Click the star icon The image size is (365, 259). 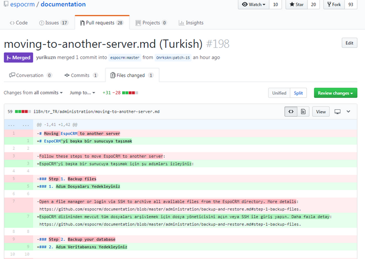point(292,4)
